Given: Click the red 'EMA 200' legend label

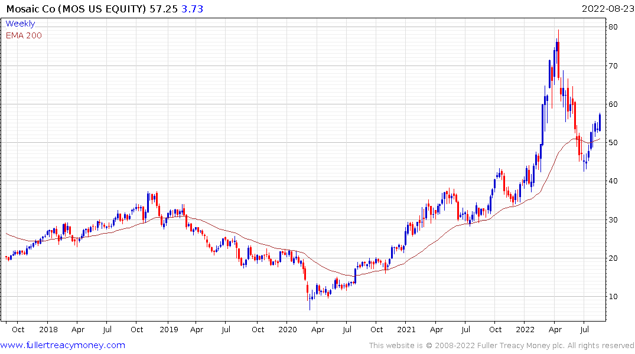Looking at the screenshot, I should (24, 35).
